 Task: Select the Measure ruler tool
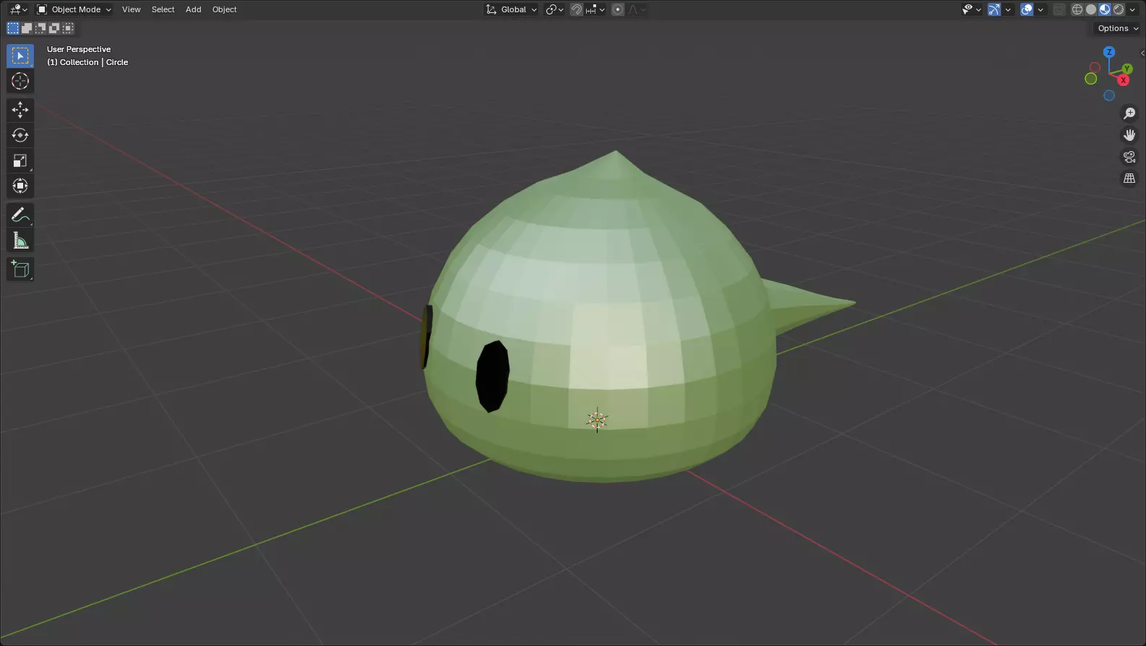(x=20, y=240)
